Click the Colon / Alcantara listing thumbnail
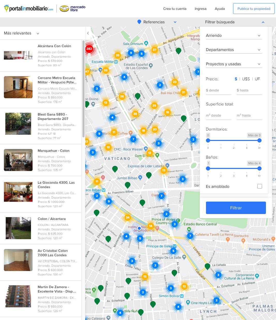This screenshot has height=320, width=276. (x=18, y=228)
